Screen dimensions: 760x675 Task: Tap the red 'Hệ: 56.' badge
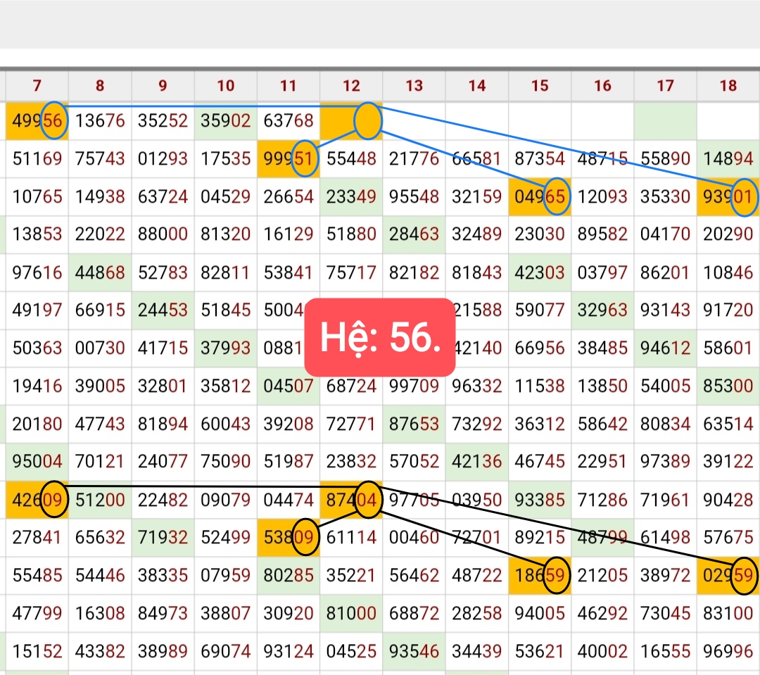(x=379, y=338)
